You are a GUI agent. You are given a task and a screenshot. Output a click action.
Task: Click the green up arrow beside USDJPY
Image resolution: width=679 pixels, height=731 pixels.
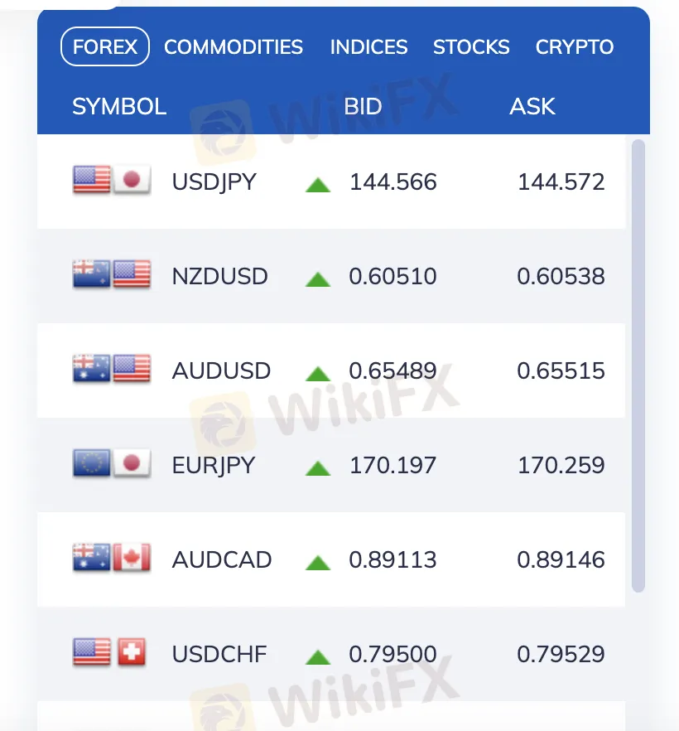coord(318,183)
